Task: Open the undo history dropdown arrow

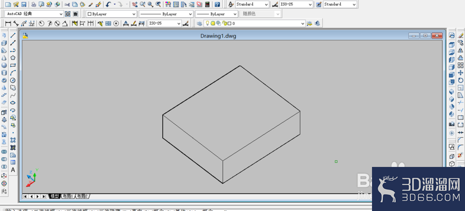Action: 114,5
